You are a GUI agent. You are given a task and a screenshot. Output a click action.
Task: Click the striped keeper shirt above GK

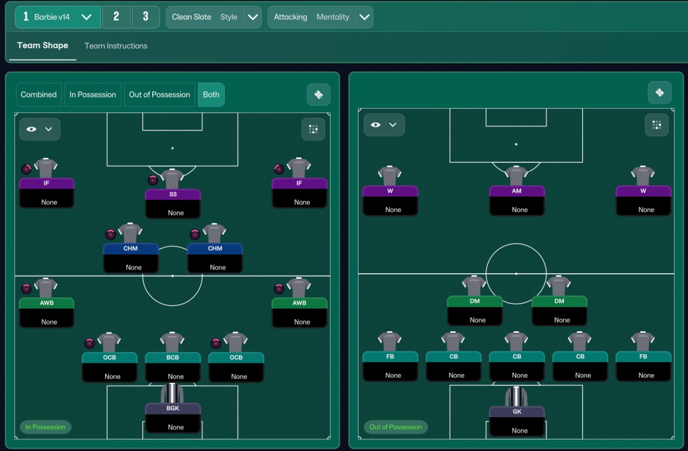(517, 396)
